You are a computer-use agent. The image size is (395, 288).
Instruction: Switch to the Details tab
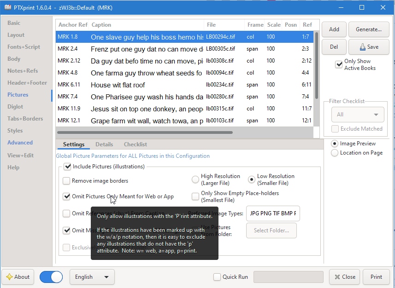tap(104, 144)
